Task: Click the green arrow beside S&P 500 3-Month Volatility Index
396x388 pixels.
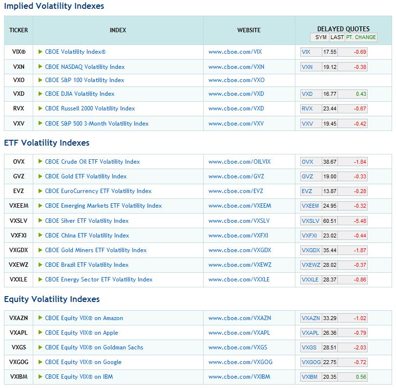Action: pos(40,123)
